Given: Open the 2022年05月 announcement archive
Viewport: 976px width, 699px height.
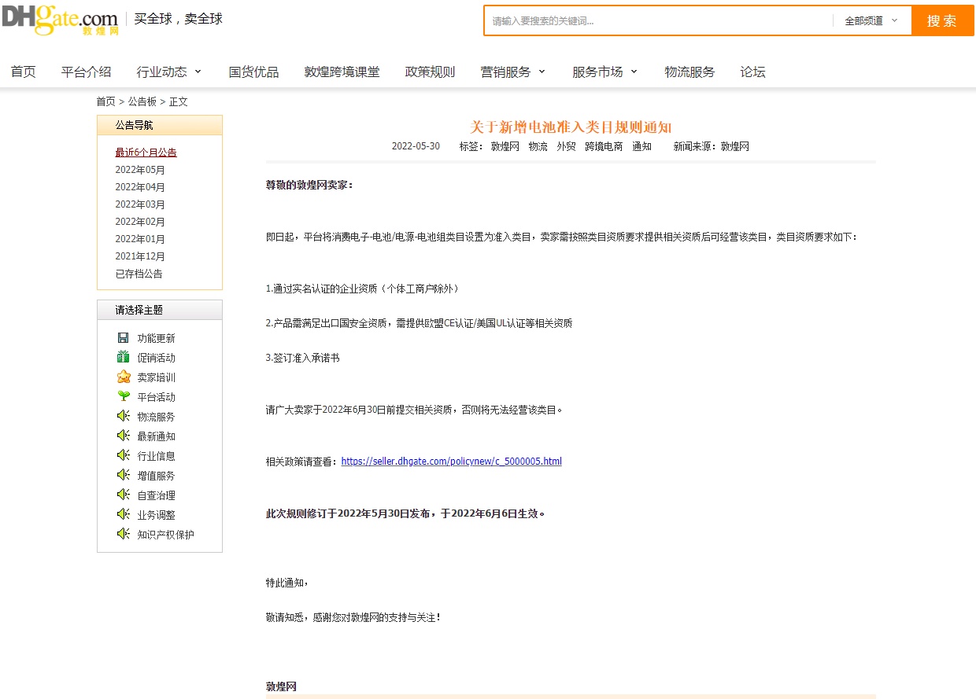Looking at the screenshot, I should (140, 170).
